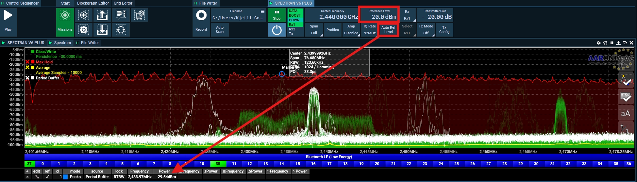The height and width of the screenshot is (182, 637).
Task: Open the IQ Rate 92MHz dropdown
Action: coord(370,30)
